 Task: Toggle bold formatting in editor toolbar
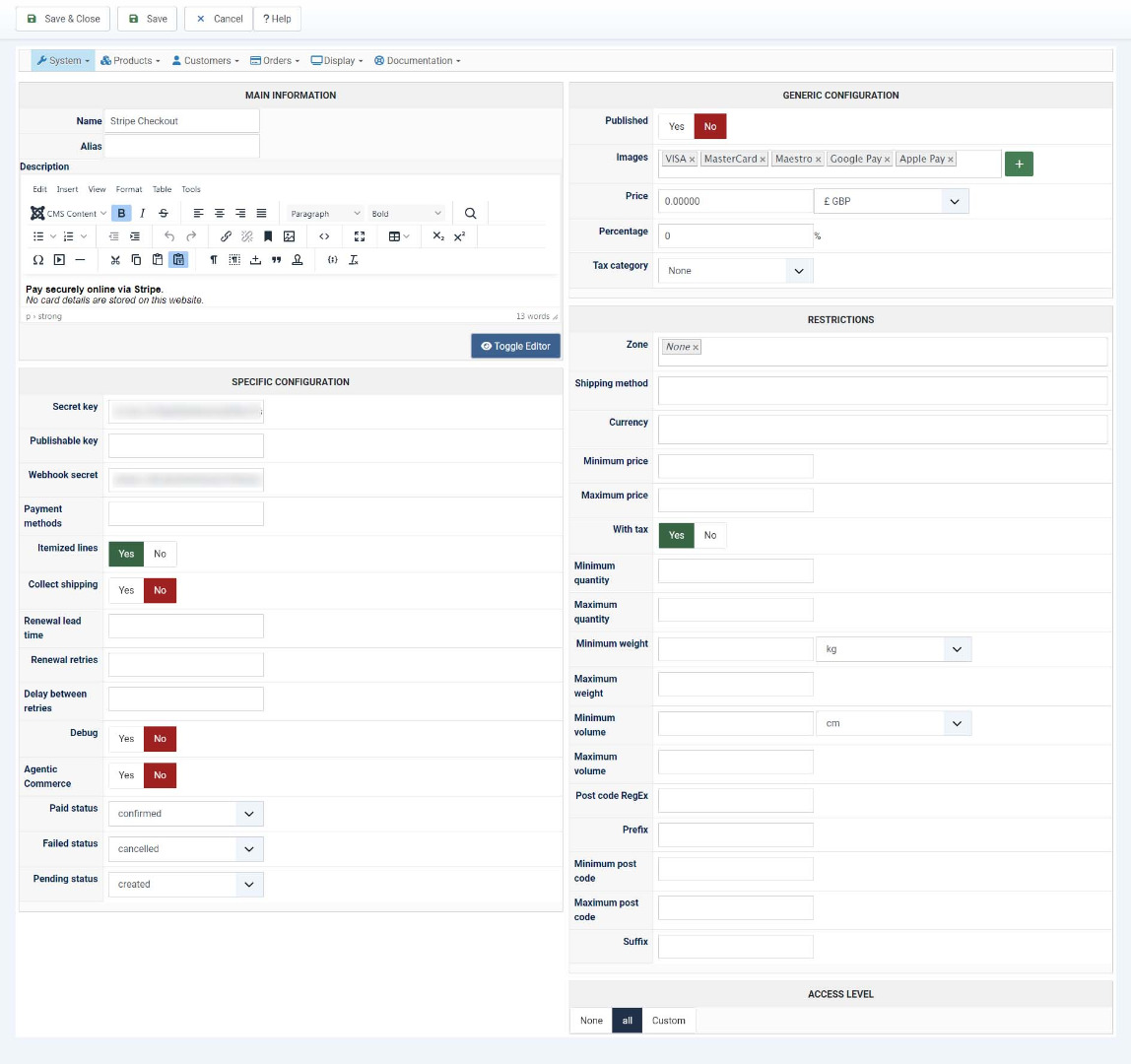coord(121,213)
